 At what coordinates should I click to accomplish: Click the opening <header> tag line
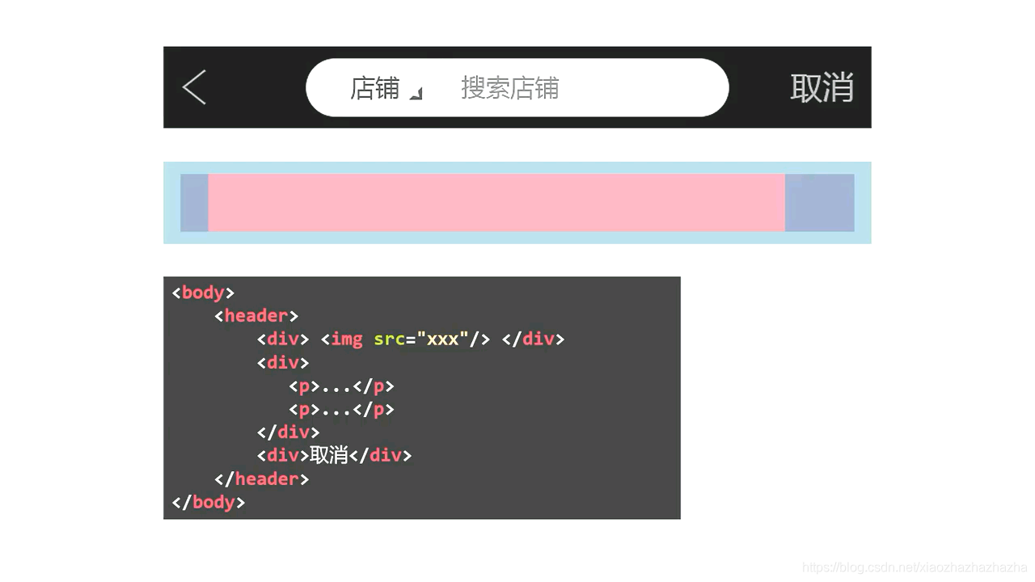[x=256, y=316]
